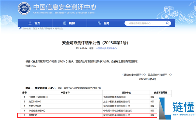Click the publish date 2025-03-14
This screenshot has width=196, height=120.
click(81, 48)
